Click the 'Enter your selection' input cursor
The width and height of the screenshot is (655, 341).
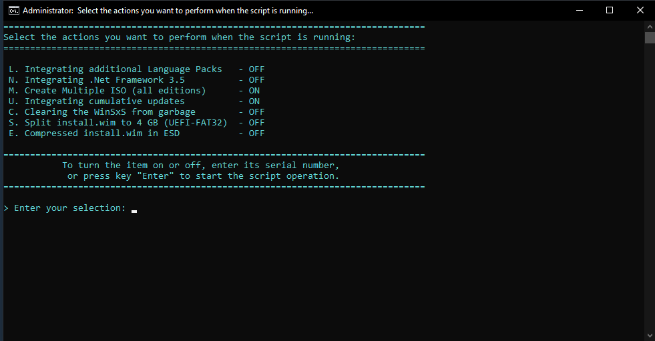tap(134, 211)
